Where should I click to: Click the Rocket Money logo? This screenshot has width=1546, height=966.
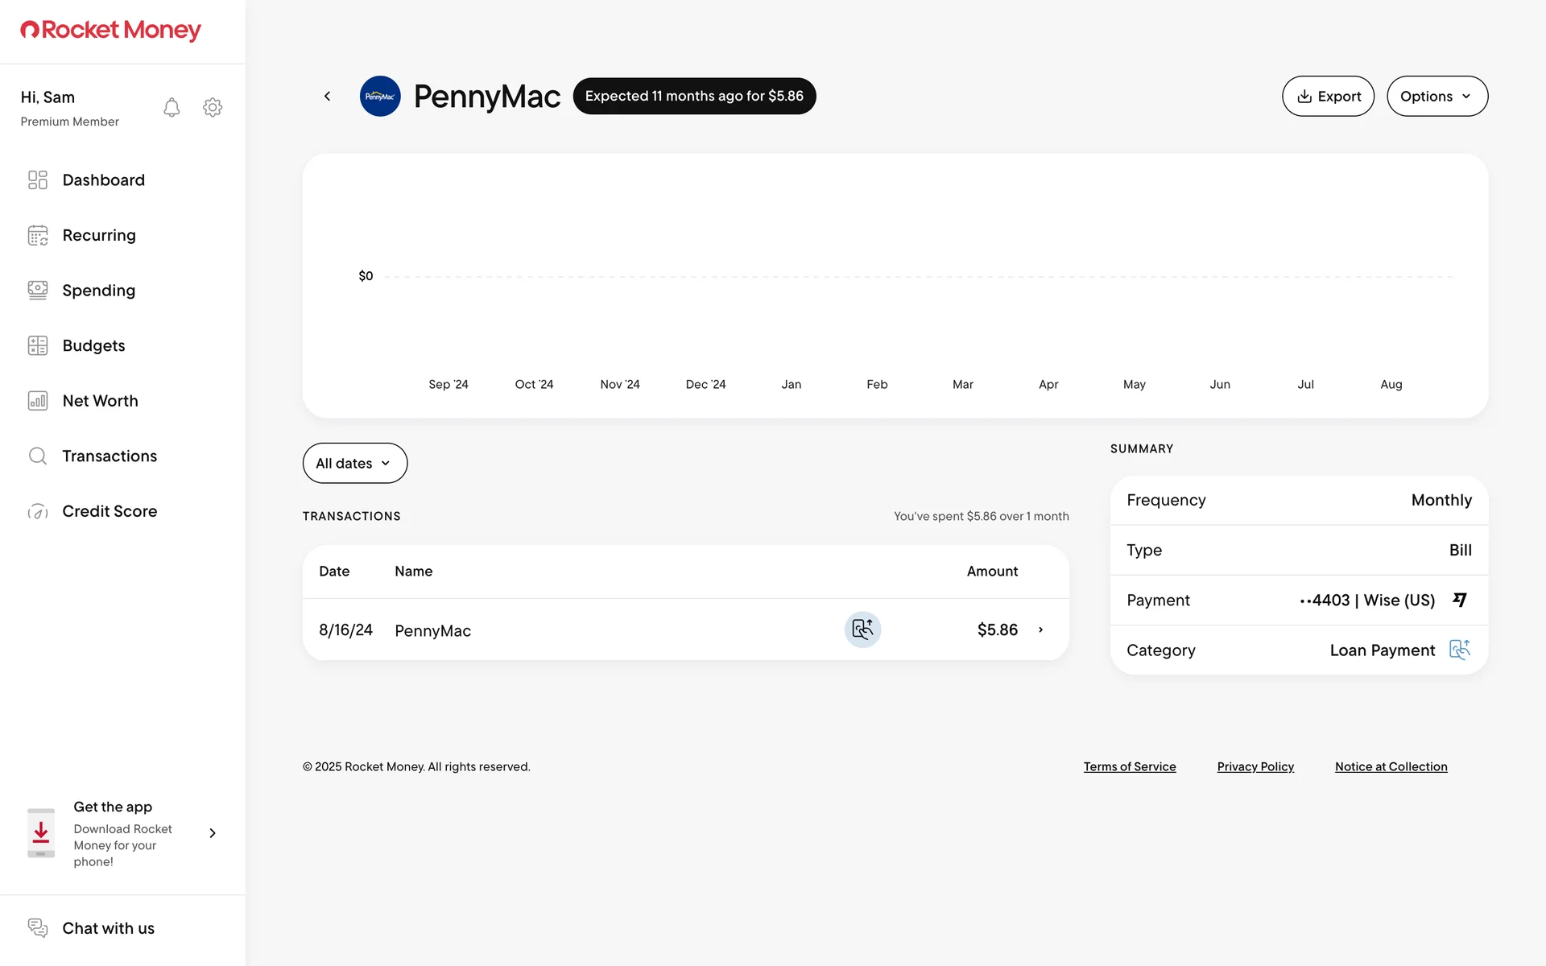point(110,31)
